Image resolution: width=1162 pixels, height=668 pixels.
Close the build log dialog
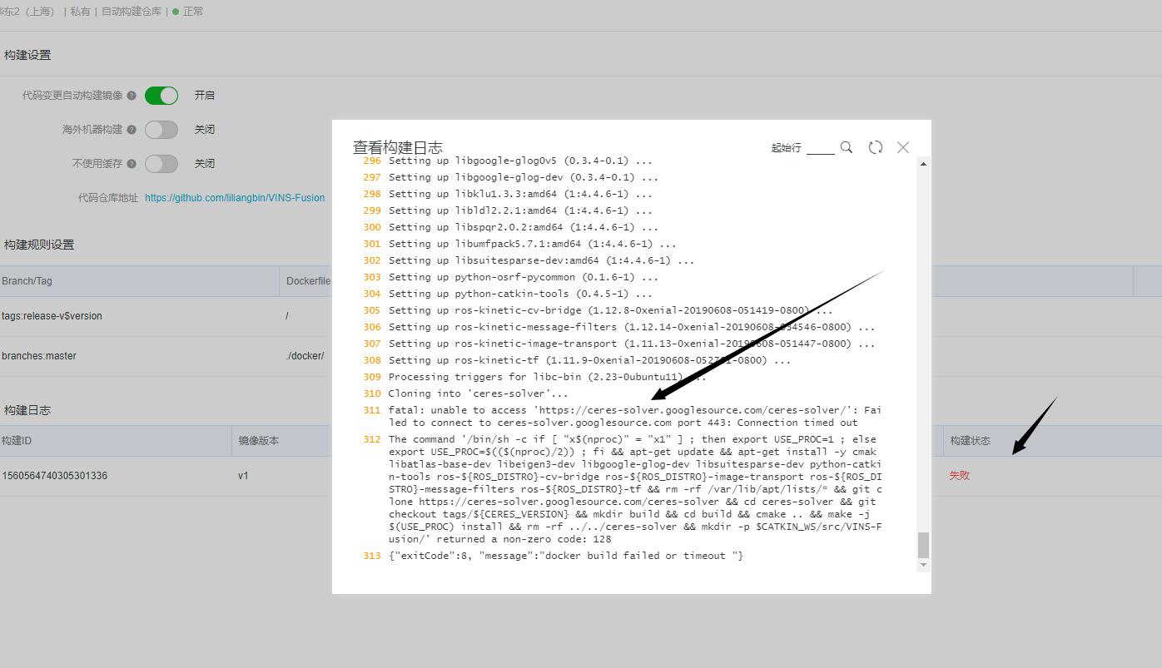click(903, 147)
